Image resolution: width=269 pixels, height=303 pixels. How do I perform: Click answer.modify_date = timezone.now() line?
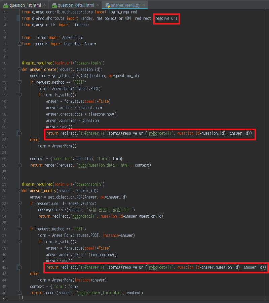point(81,255)
